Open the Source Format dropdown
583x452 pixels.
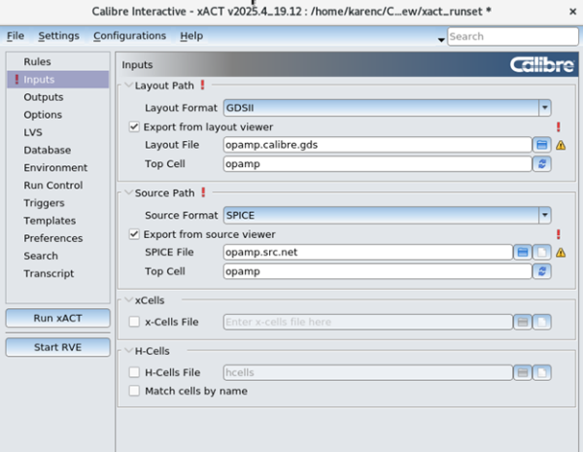coord(387,216)
